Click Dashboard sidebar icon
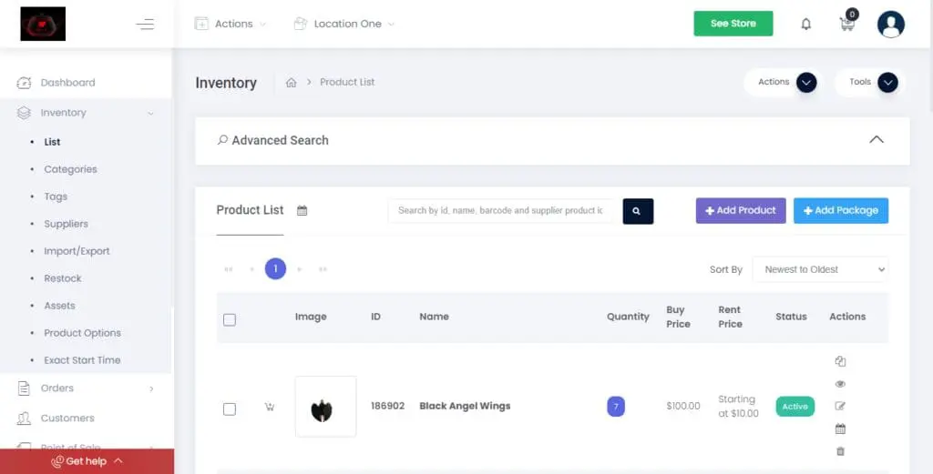This screenshot has height=474, width=933. (x=24, y=83)
